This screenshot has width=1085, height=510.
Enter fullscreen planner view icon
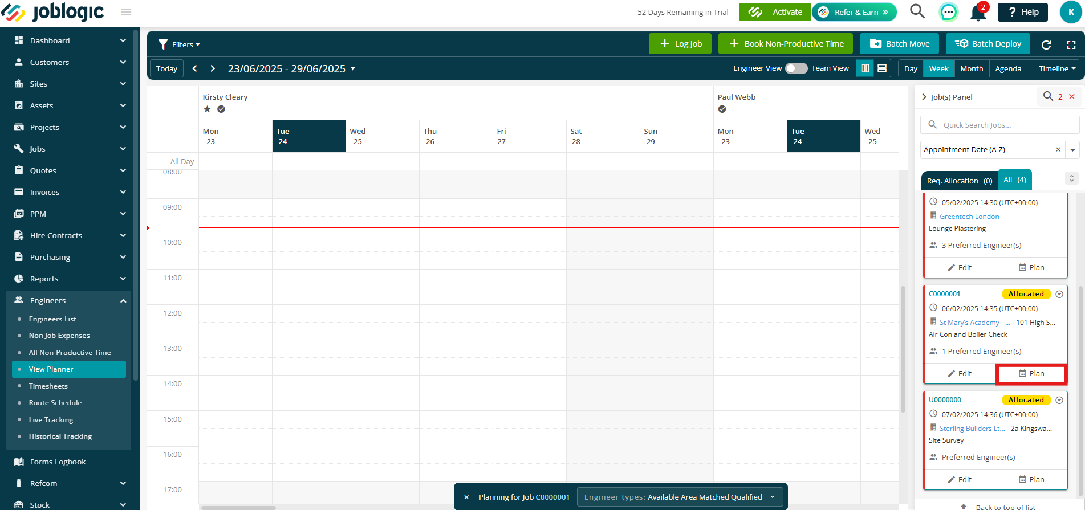tap(1071, 44)
